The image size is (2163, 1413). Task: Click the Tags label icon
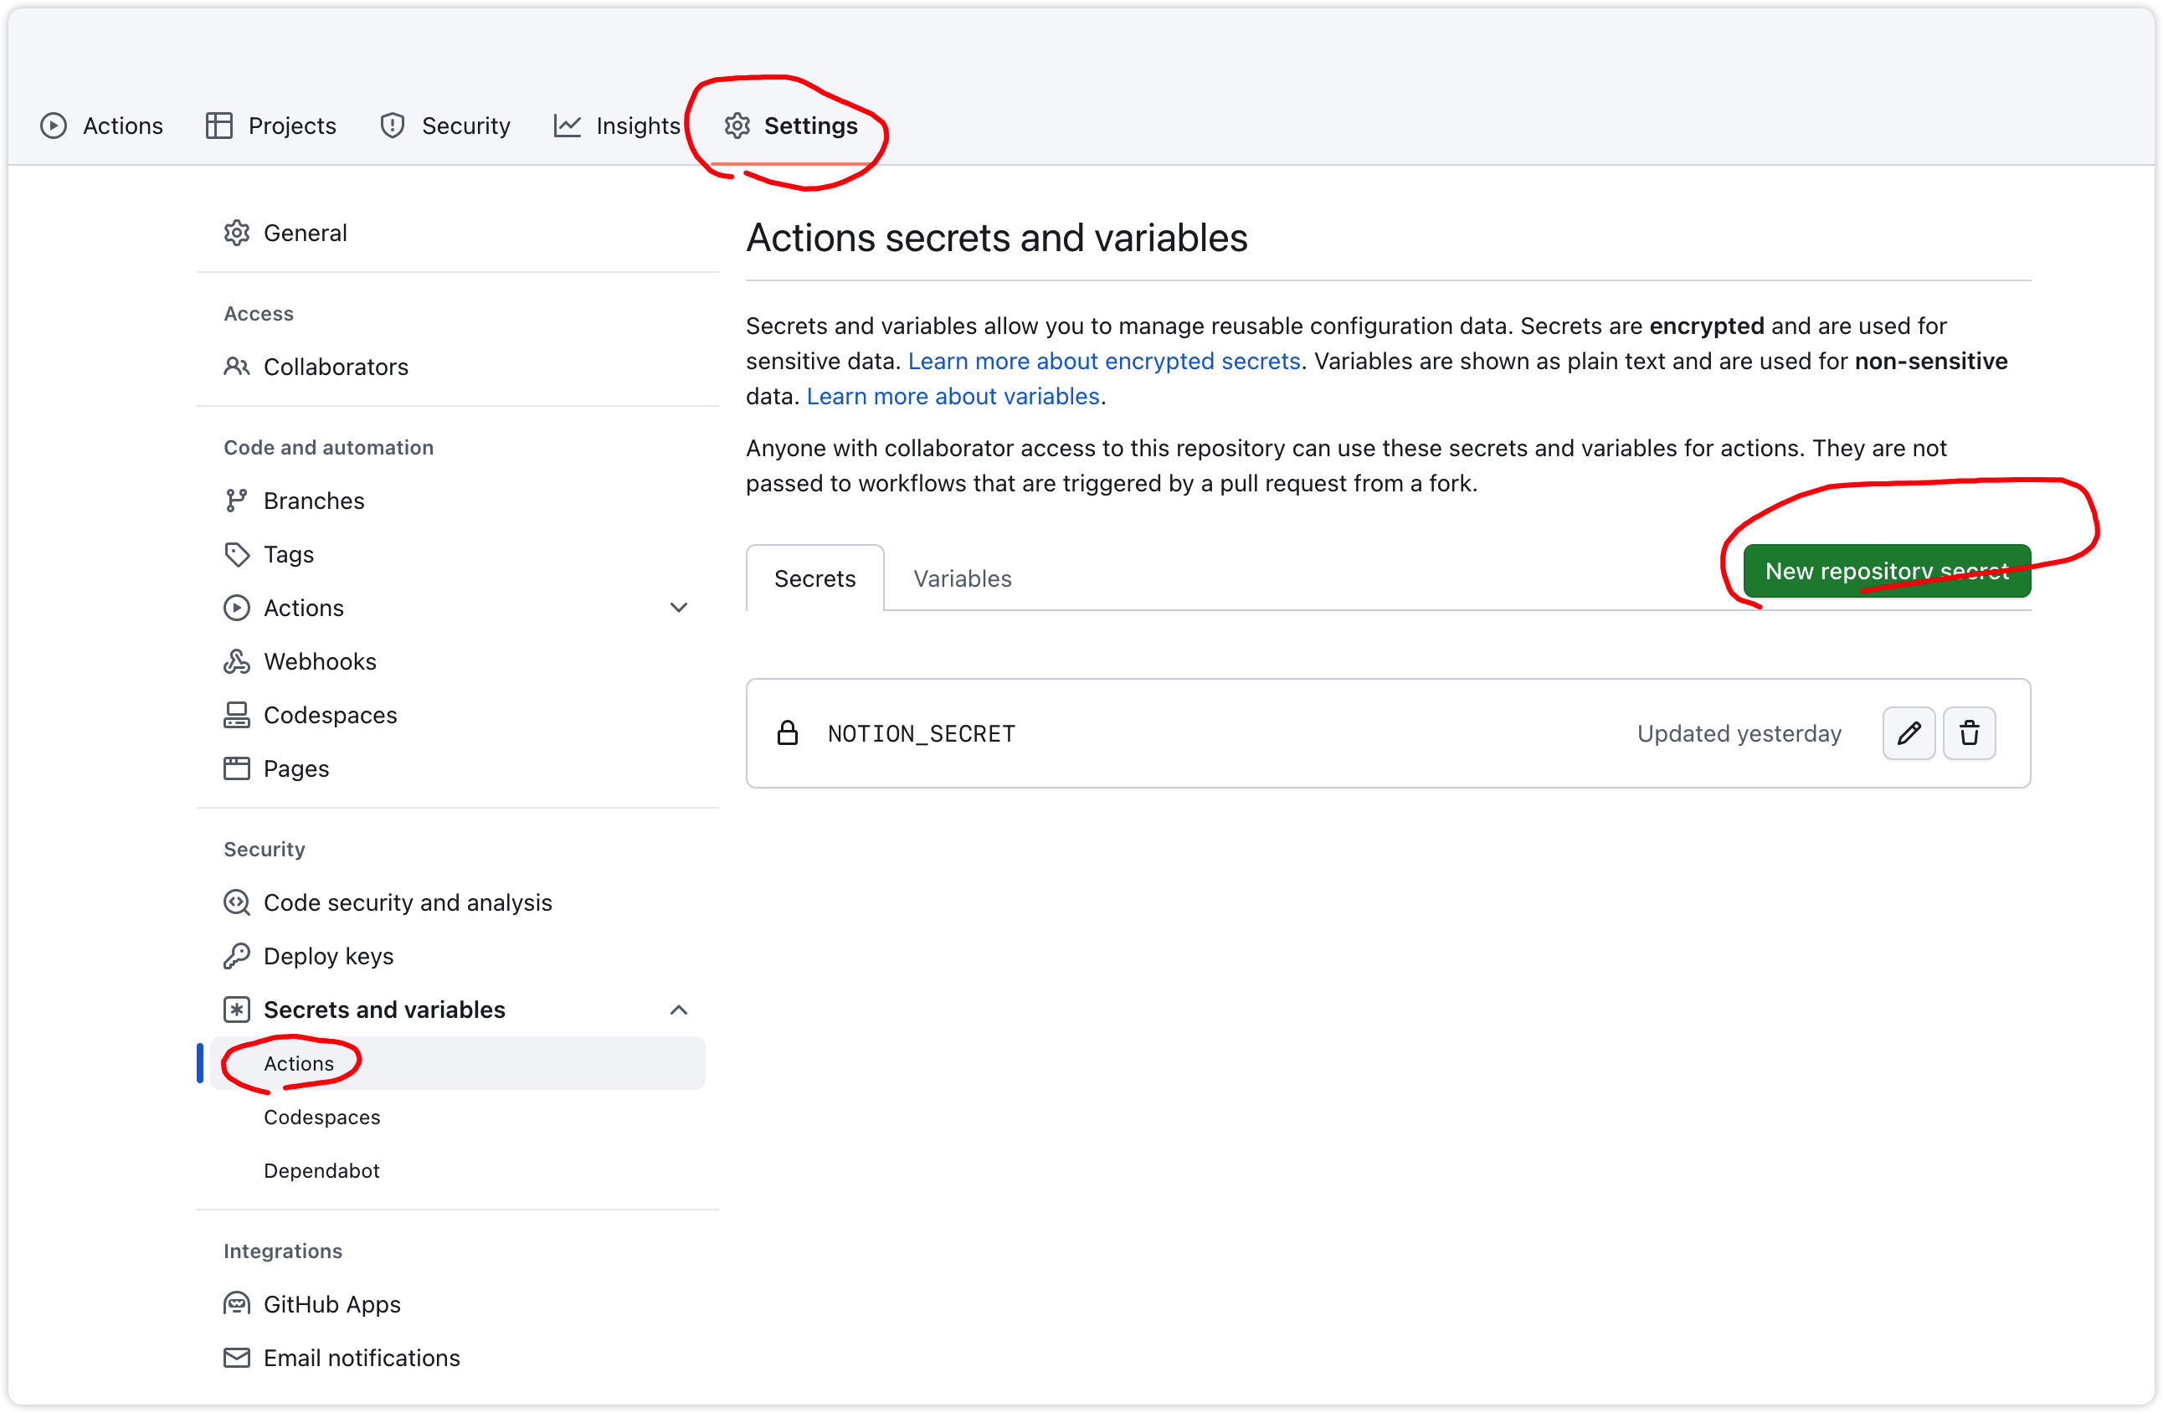(x=236, y=554)
